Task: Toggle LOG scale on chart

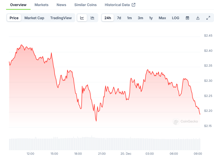Action: point(176,18)
